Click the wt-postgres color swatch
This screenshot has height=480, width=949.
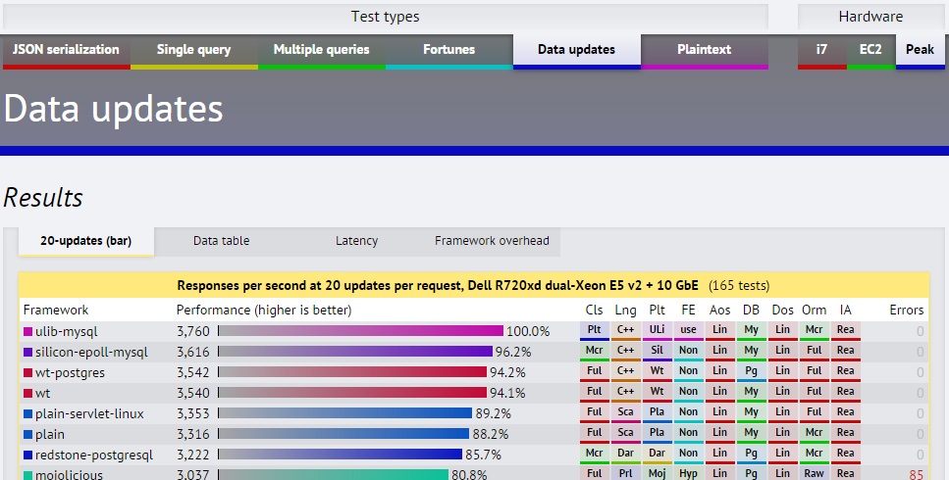pyautogui.click(x=27, y=372)
